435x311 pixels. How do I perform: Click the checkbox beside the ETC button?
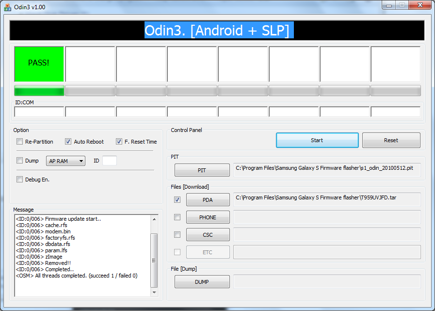[x=177, y=252]
